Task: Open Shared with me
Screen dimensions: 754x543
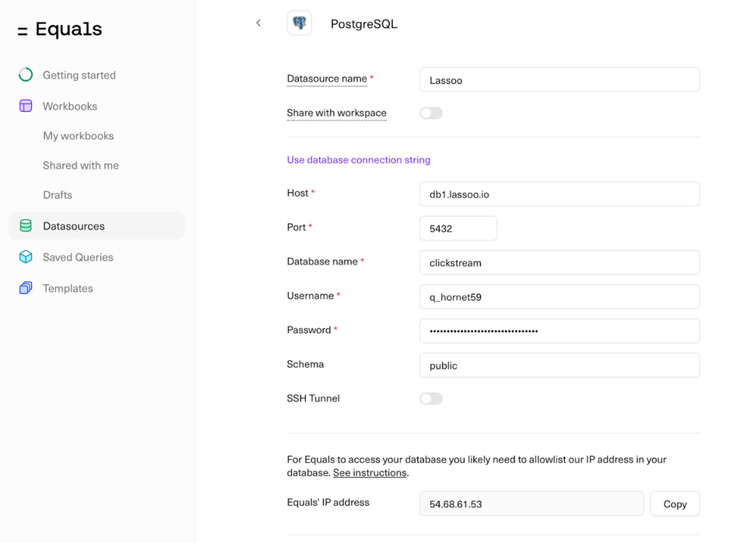Action: point(81,166)
